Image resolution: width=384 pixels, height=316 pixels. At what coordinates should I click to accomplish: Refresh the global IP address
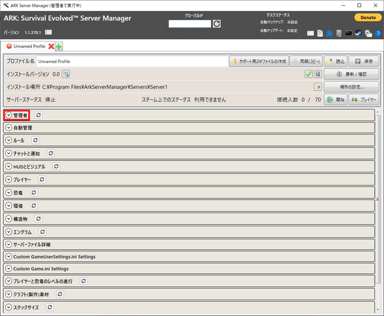pyautogui.click(x=216, y=24)
